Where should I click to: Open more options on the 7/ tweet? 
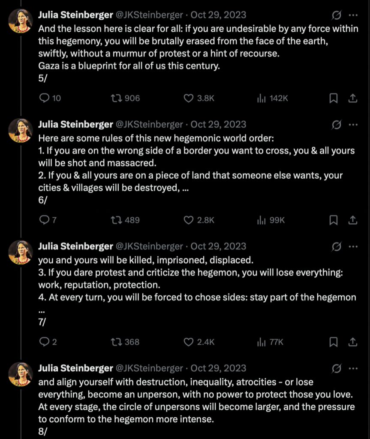tap(353, 247)
